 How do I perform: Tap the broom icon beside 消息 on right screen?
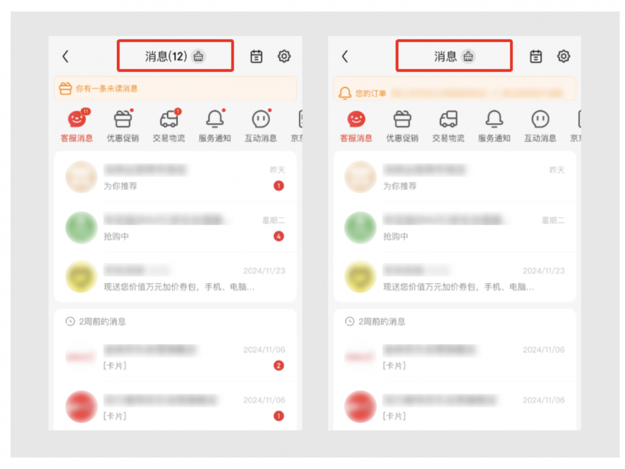(x=468, y=57)
